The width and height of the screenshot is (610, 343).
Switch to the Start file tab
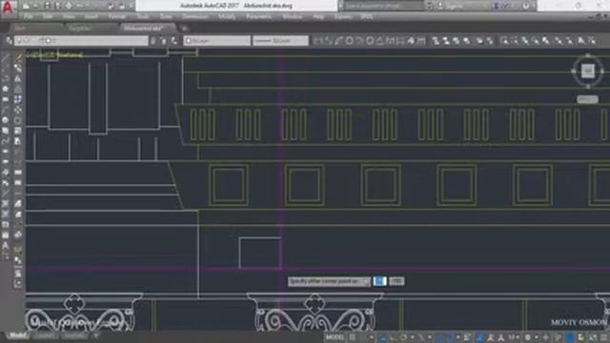click(19, 28)
